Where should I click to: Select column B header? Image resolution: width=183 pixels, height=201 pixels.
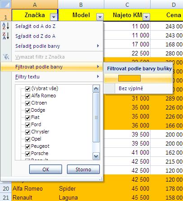pos(81,5)
